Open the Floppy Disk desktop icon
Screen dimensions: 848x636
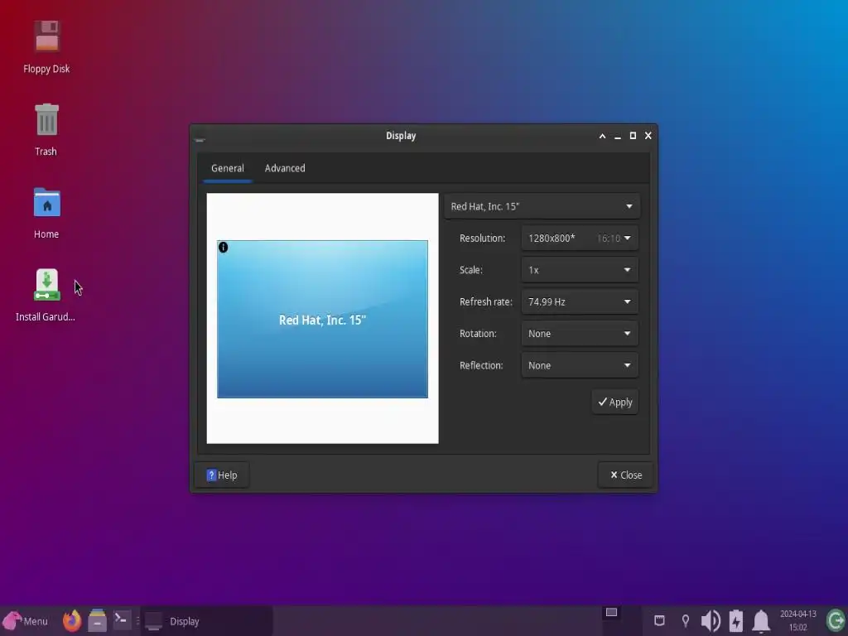[46, 36]
